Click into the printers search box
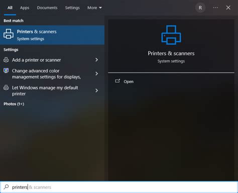Image resolution: width=238 pixels, height=193 pixels. [x=119, y=187]
